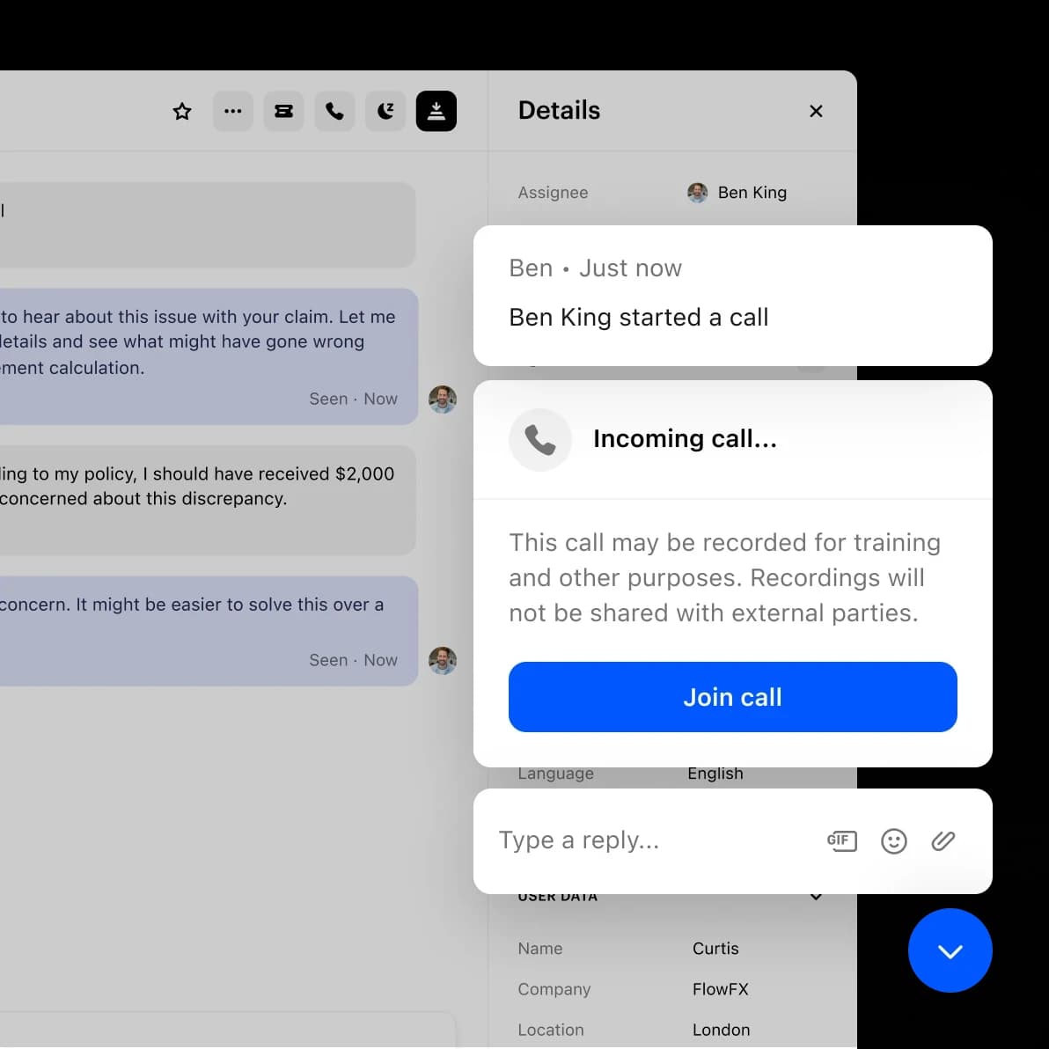Click the Ben King avatar in Assignee row

pyautogui.click(x=697, y=193)
